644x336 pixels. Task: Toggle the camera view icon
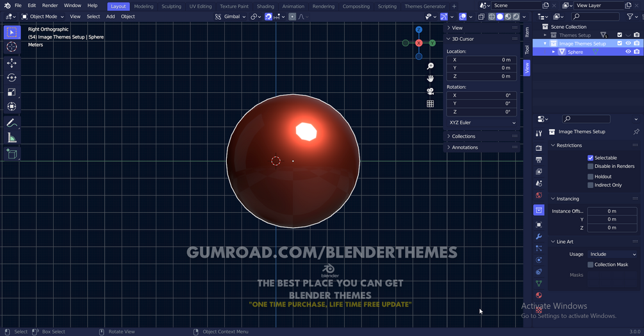(430, 91)
